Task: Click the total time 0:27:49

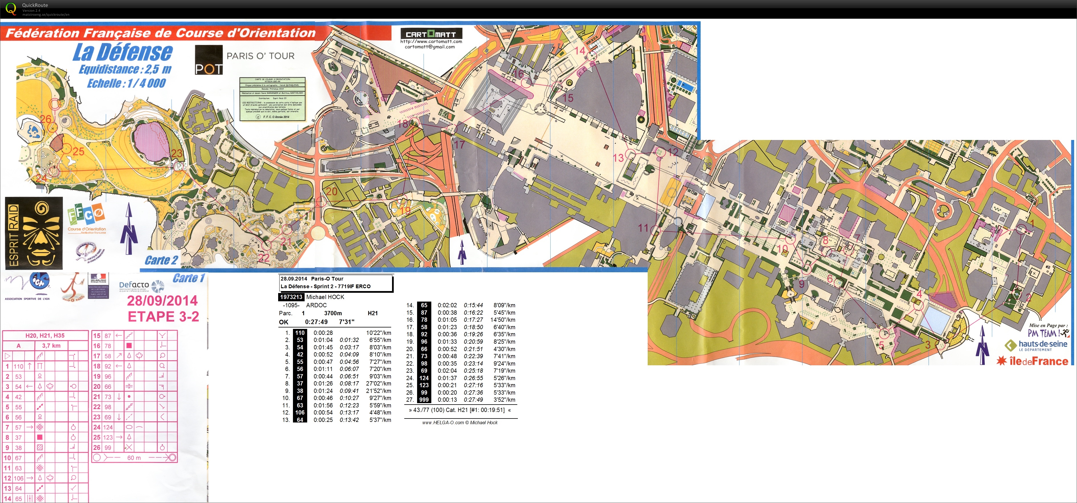Action: click(x=317, y=322)
